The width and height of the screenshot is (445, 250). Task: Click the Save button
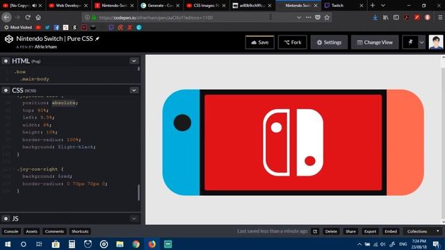pyautogui.click(x=259, y=42)
